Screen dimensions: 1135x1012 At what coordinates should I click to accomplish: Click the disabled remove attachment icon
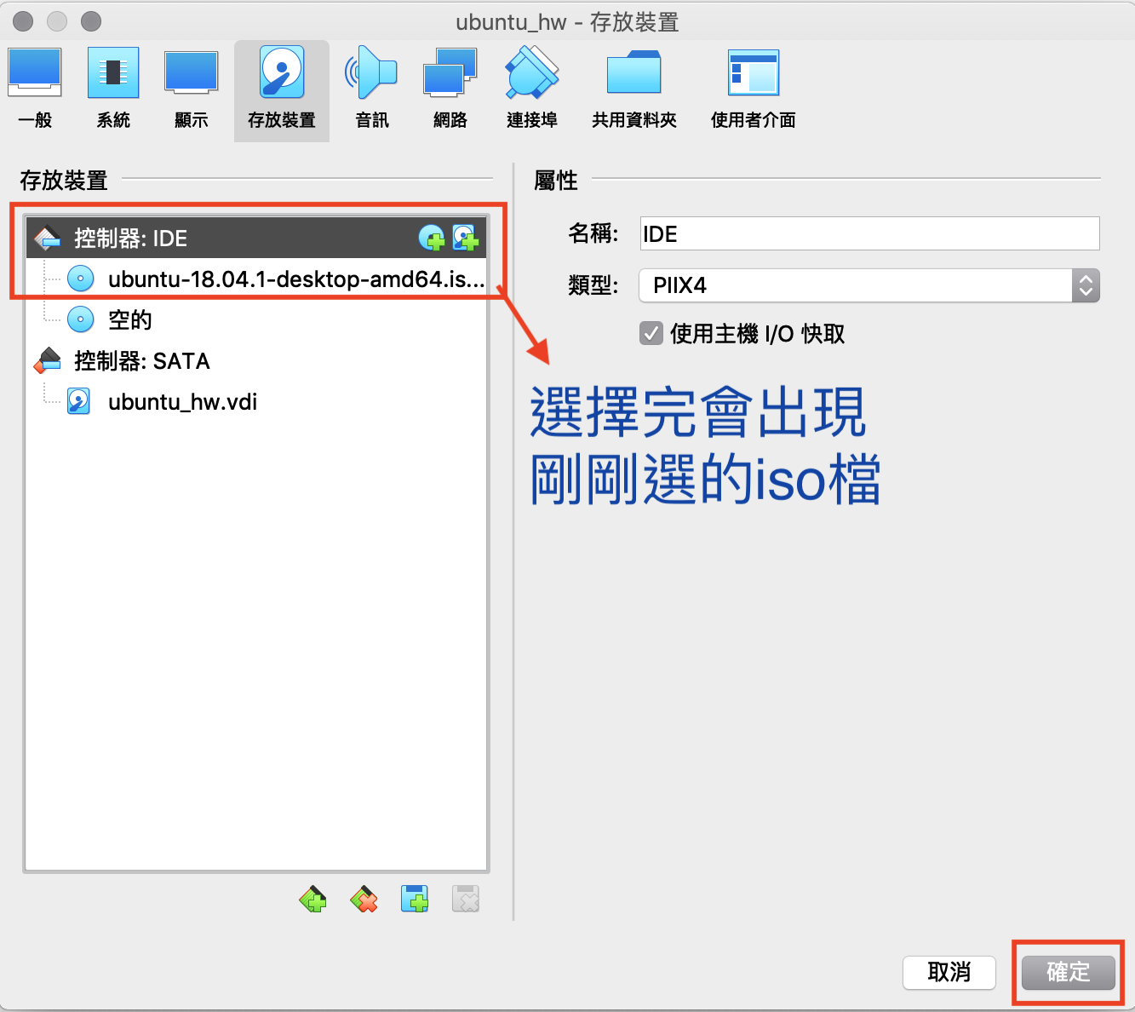[466, 899]
